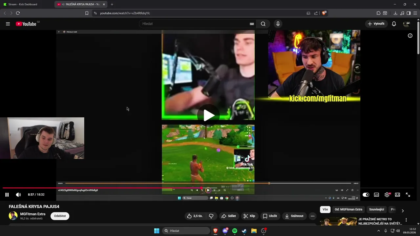Open Spotify from the taskbar
The image size is (420, 236).
pos(235,231)
